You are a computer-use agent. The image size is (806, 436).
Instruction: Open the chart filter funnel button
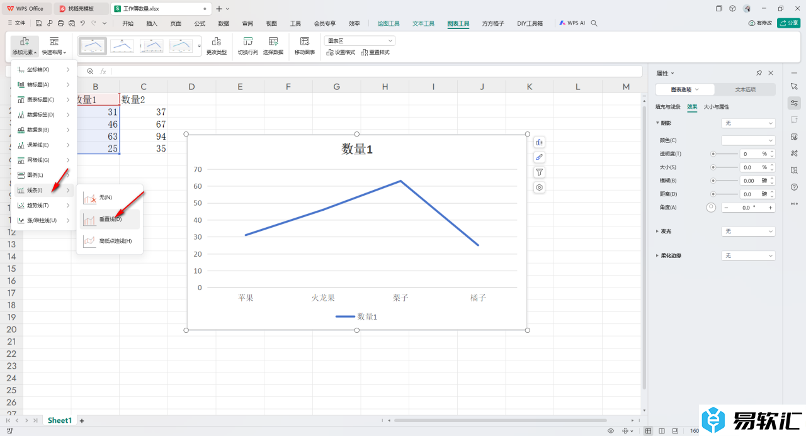(x=540, y=172)
